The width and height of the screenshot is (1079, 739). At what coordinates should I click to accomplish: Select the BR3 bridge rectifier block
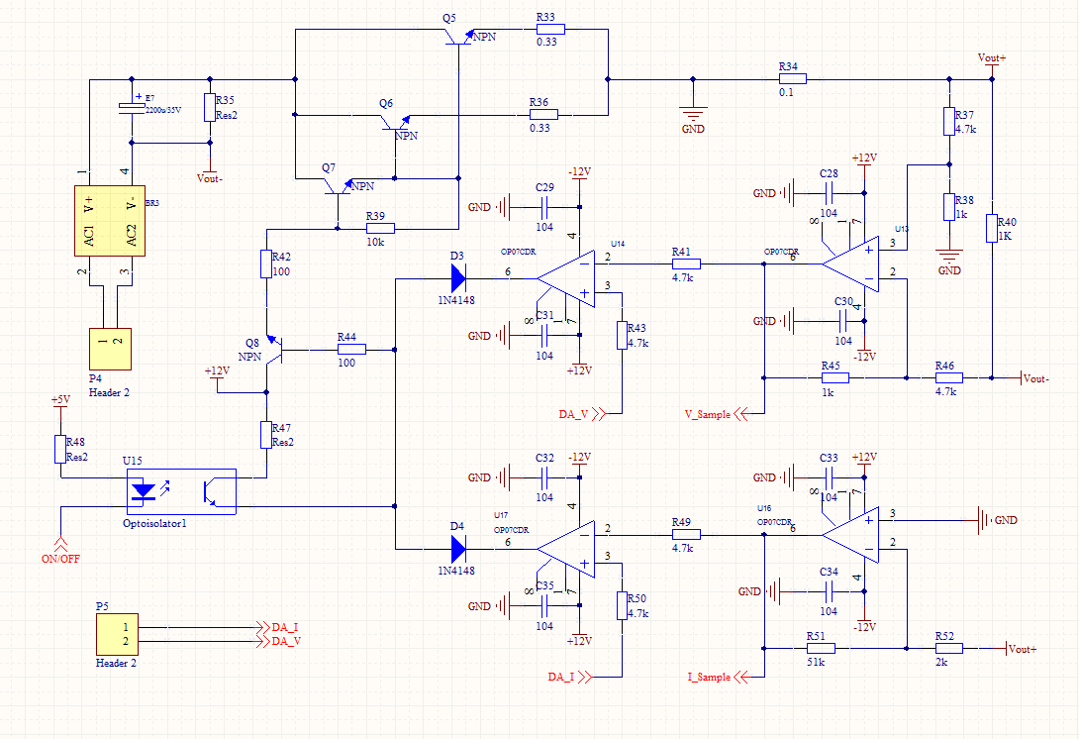[x=110, y=223]
